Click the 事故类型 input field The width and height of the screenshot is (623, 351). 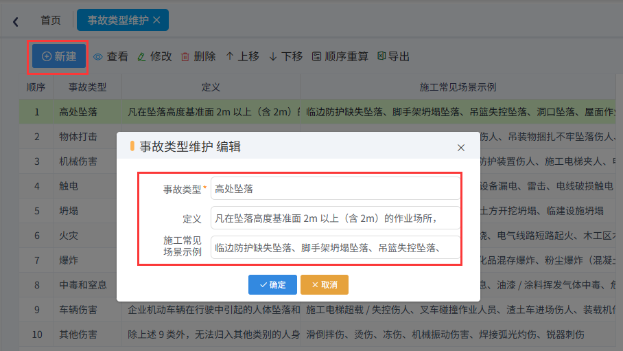click(x=335, y=189)
